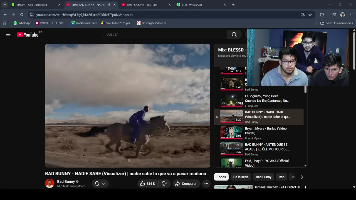Select the De la serie filter chip
This screenshot has width=356, height=200.
(241, 177)
